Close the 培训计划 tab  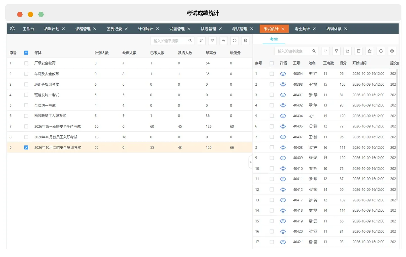pos(63,29)
